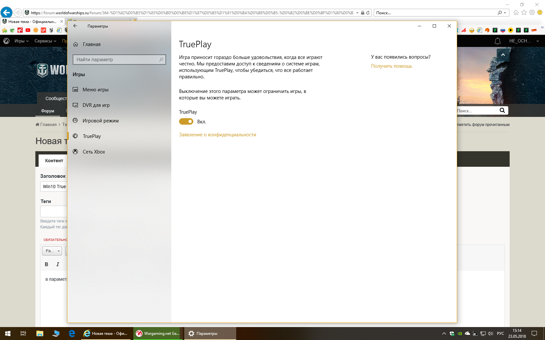The image size is (545, 340).
Task: Click the back arrow in Settings
Action: pos(75,26)
